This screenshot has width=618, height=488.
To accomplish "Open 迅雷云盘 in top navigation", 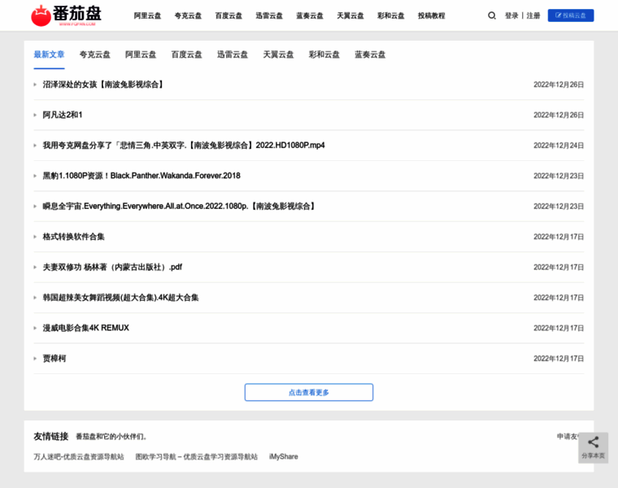I will point(269,15).
